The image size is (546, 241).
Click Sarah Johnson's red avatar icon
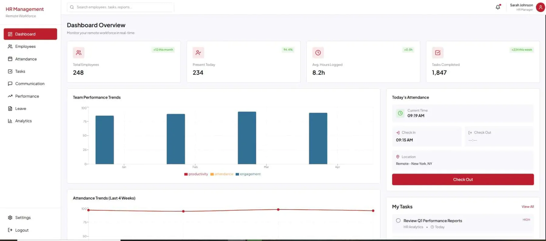[x=541, y=7]
